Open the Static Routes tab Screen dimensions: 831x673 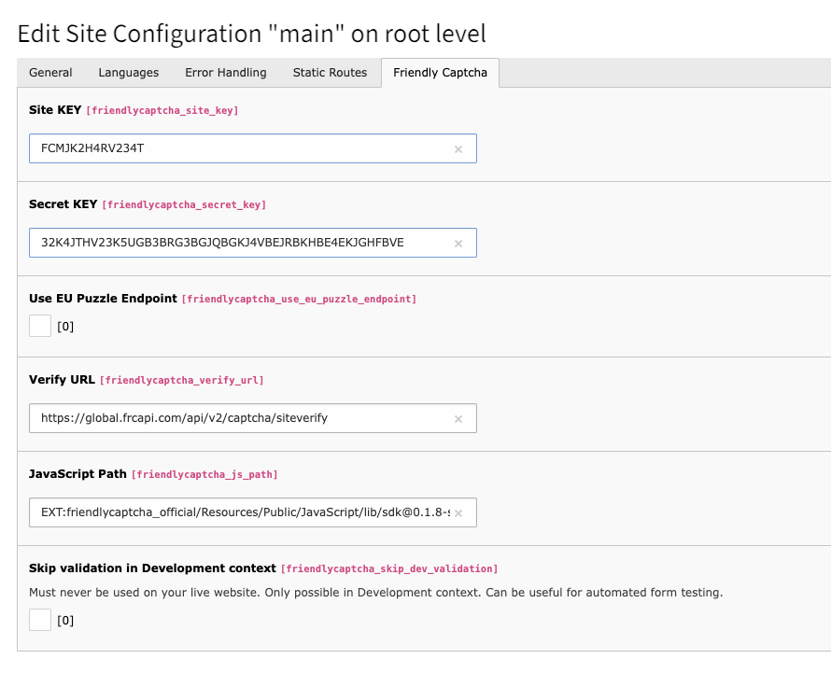(330, 72)
